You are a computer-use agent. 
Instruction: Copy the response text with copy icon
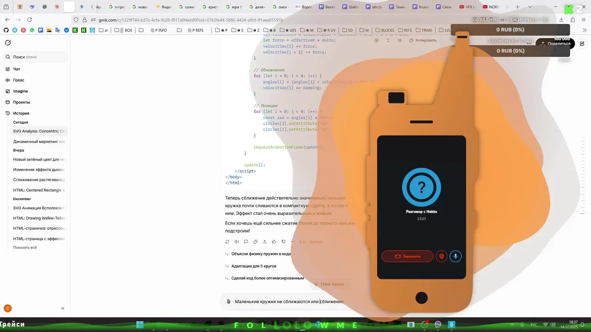[x=255, y=242]
